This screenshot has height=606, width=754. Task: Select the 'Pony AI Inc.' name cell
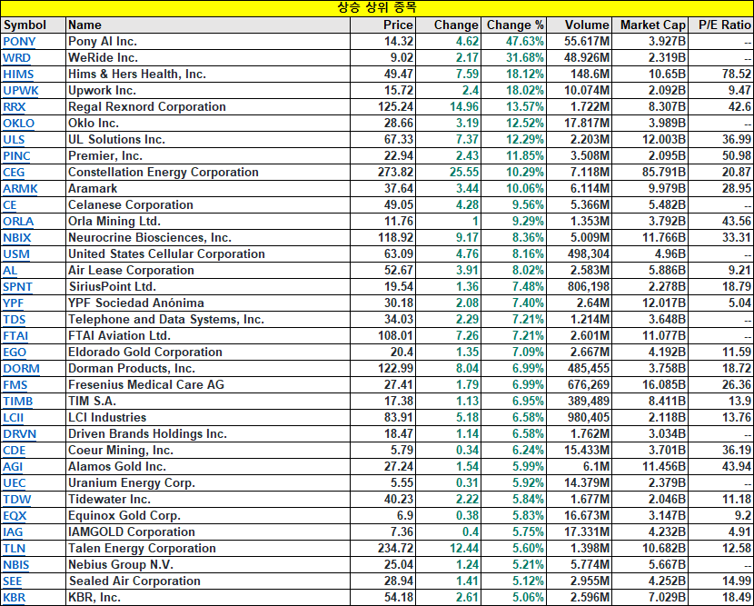(208, 42)
